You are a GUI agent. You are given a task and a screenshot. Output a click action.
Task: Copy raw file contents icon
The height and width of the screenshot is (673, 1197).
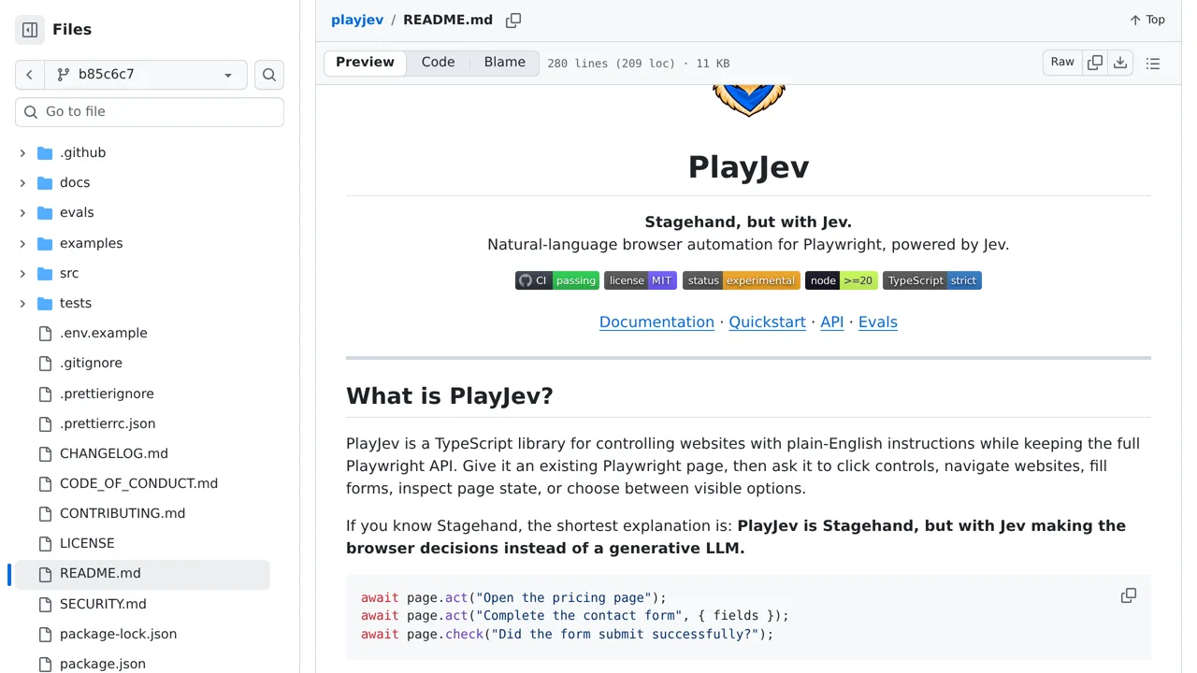[1095, 63]
